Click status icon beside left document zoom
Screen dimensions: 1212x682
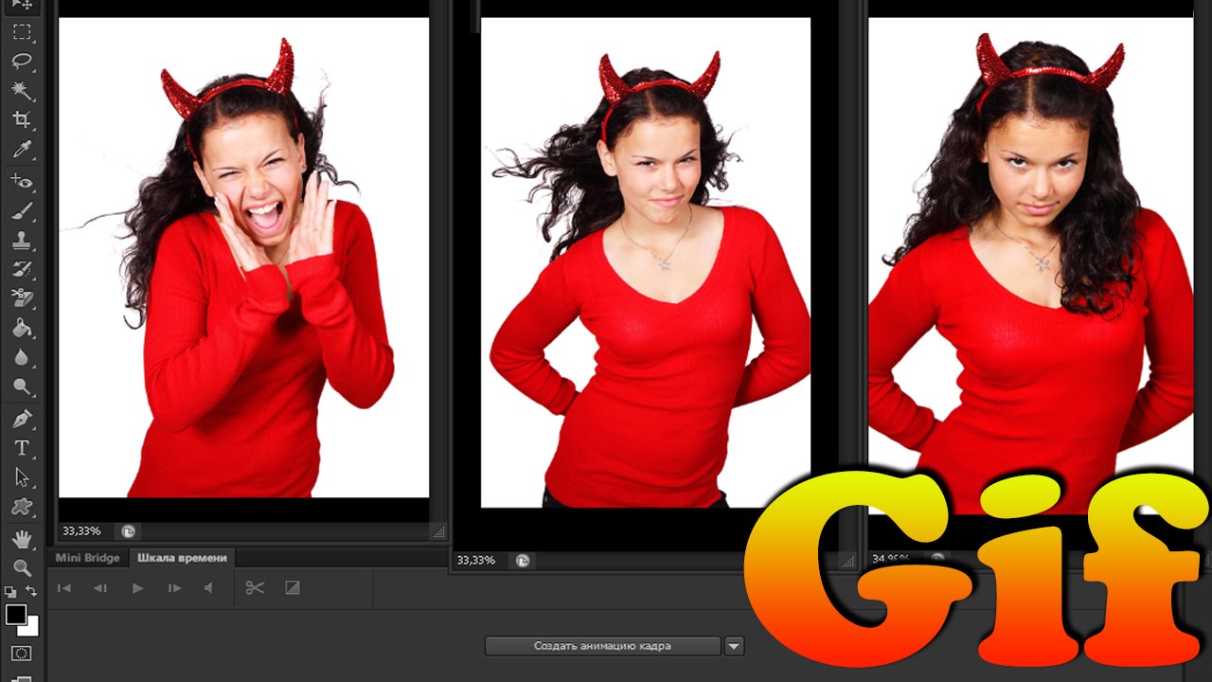[x=129, y=531]
